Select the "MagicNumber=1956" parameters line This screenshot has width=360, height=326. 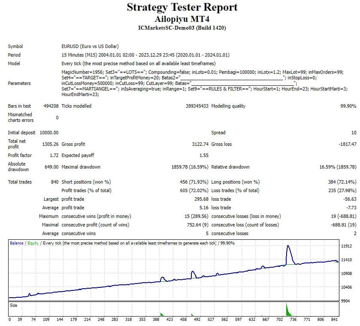(x=203, y=72)
